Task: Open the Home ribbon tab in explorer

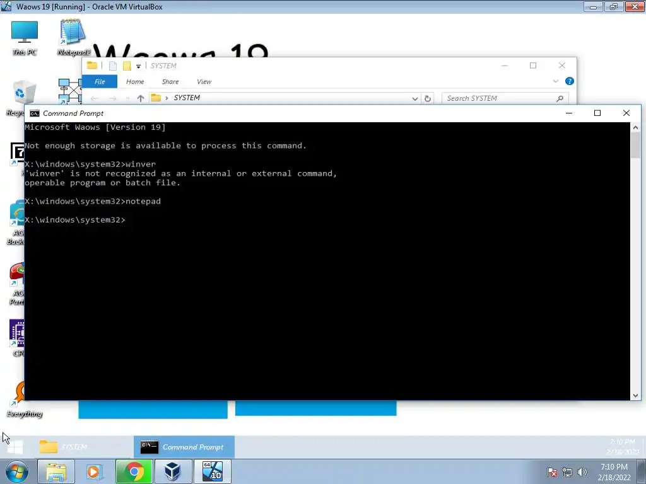Action: pyautogui.click(x=135, y=81)
